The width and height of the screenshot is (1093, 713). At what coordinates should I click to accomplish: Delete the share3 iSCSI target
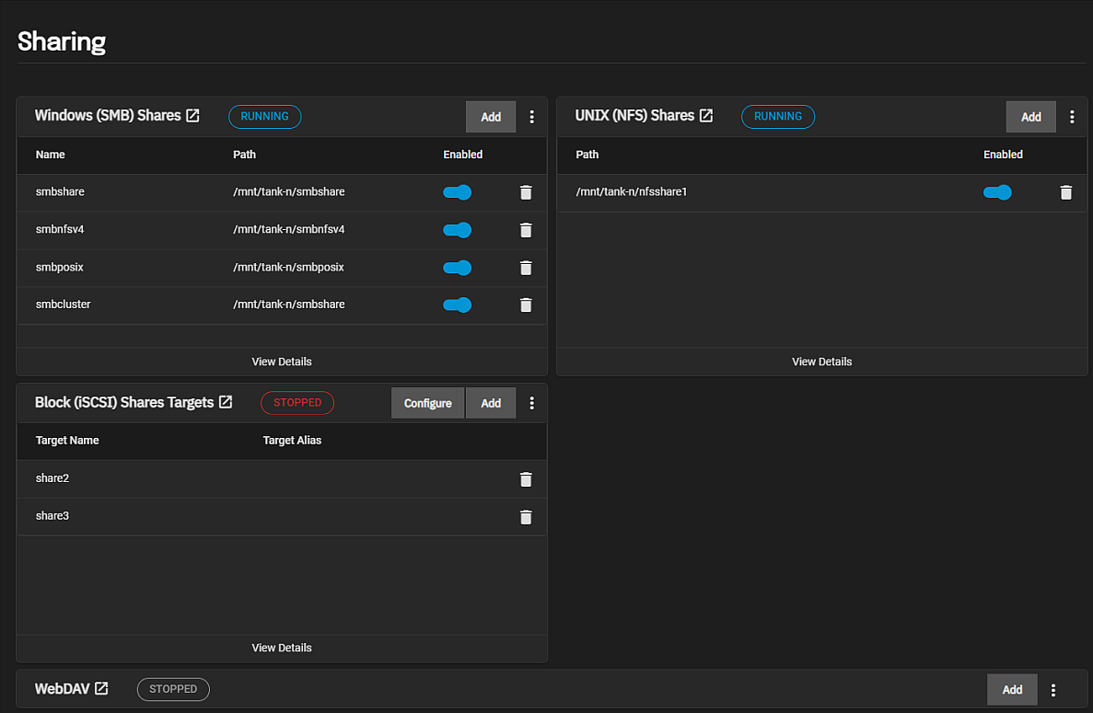coord(526,517)
